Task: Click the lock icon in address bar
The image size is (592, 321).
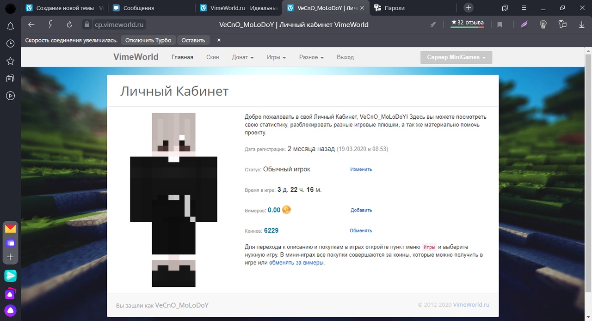Action: [86, 24]
